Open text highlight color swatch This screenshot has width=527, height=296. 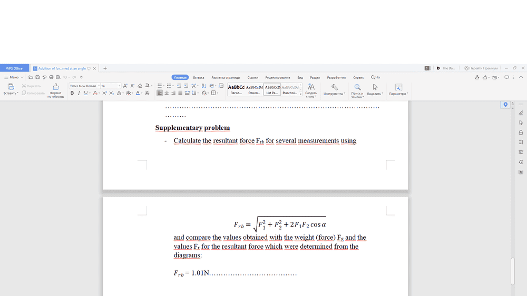click(x=129, y=93)
